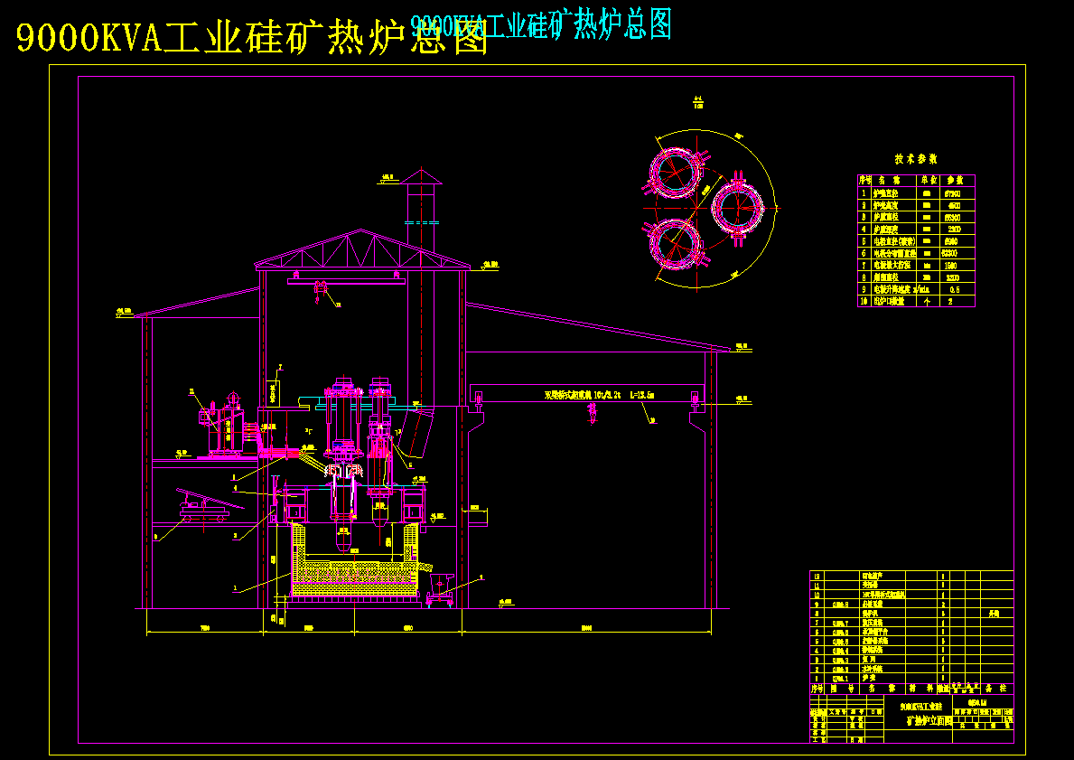The width and height of the screenshot is (1074, 760).
Task: Click "9000KVA工业硅" in the title block
Action: (x=921, y=705)
